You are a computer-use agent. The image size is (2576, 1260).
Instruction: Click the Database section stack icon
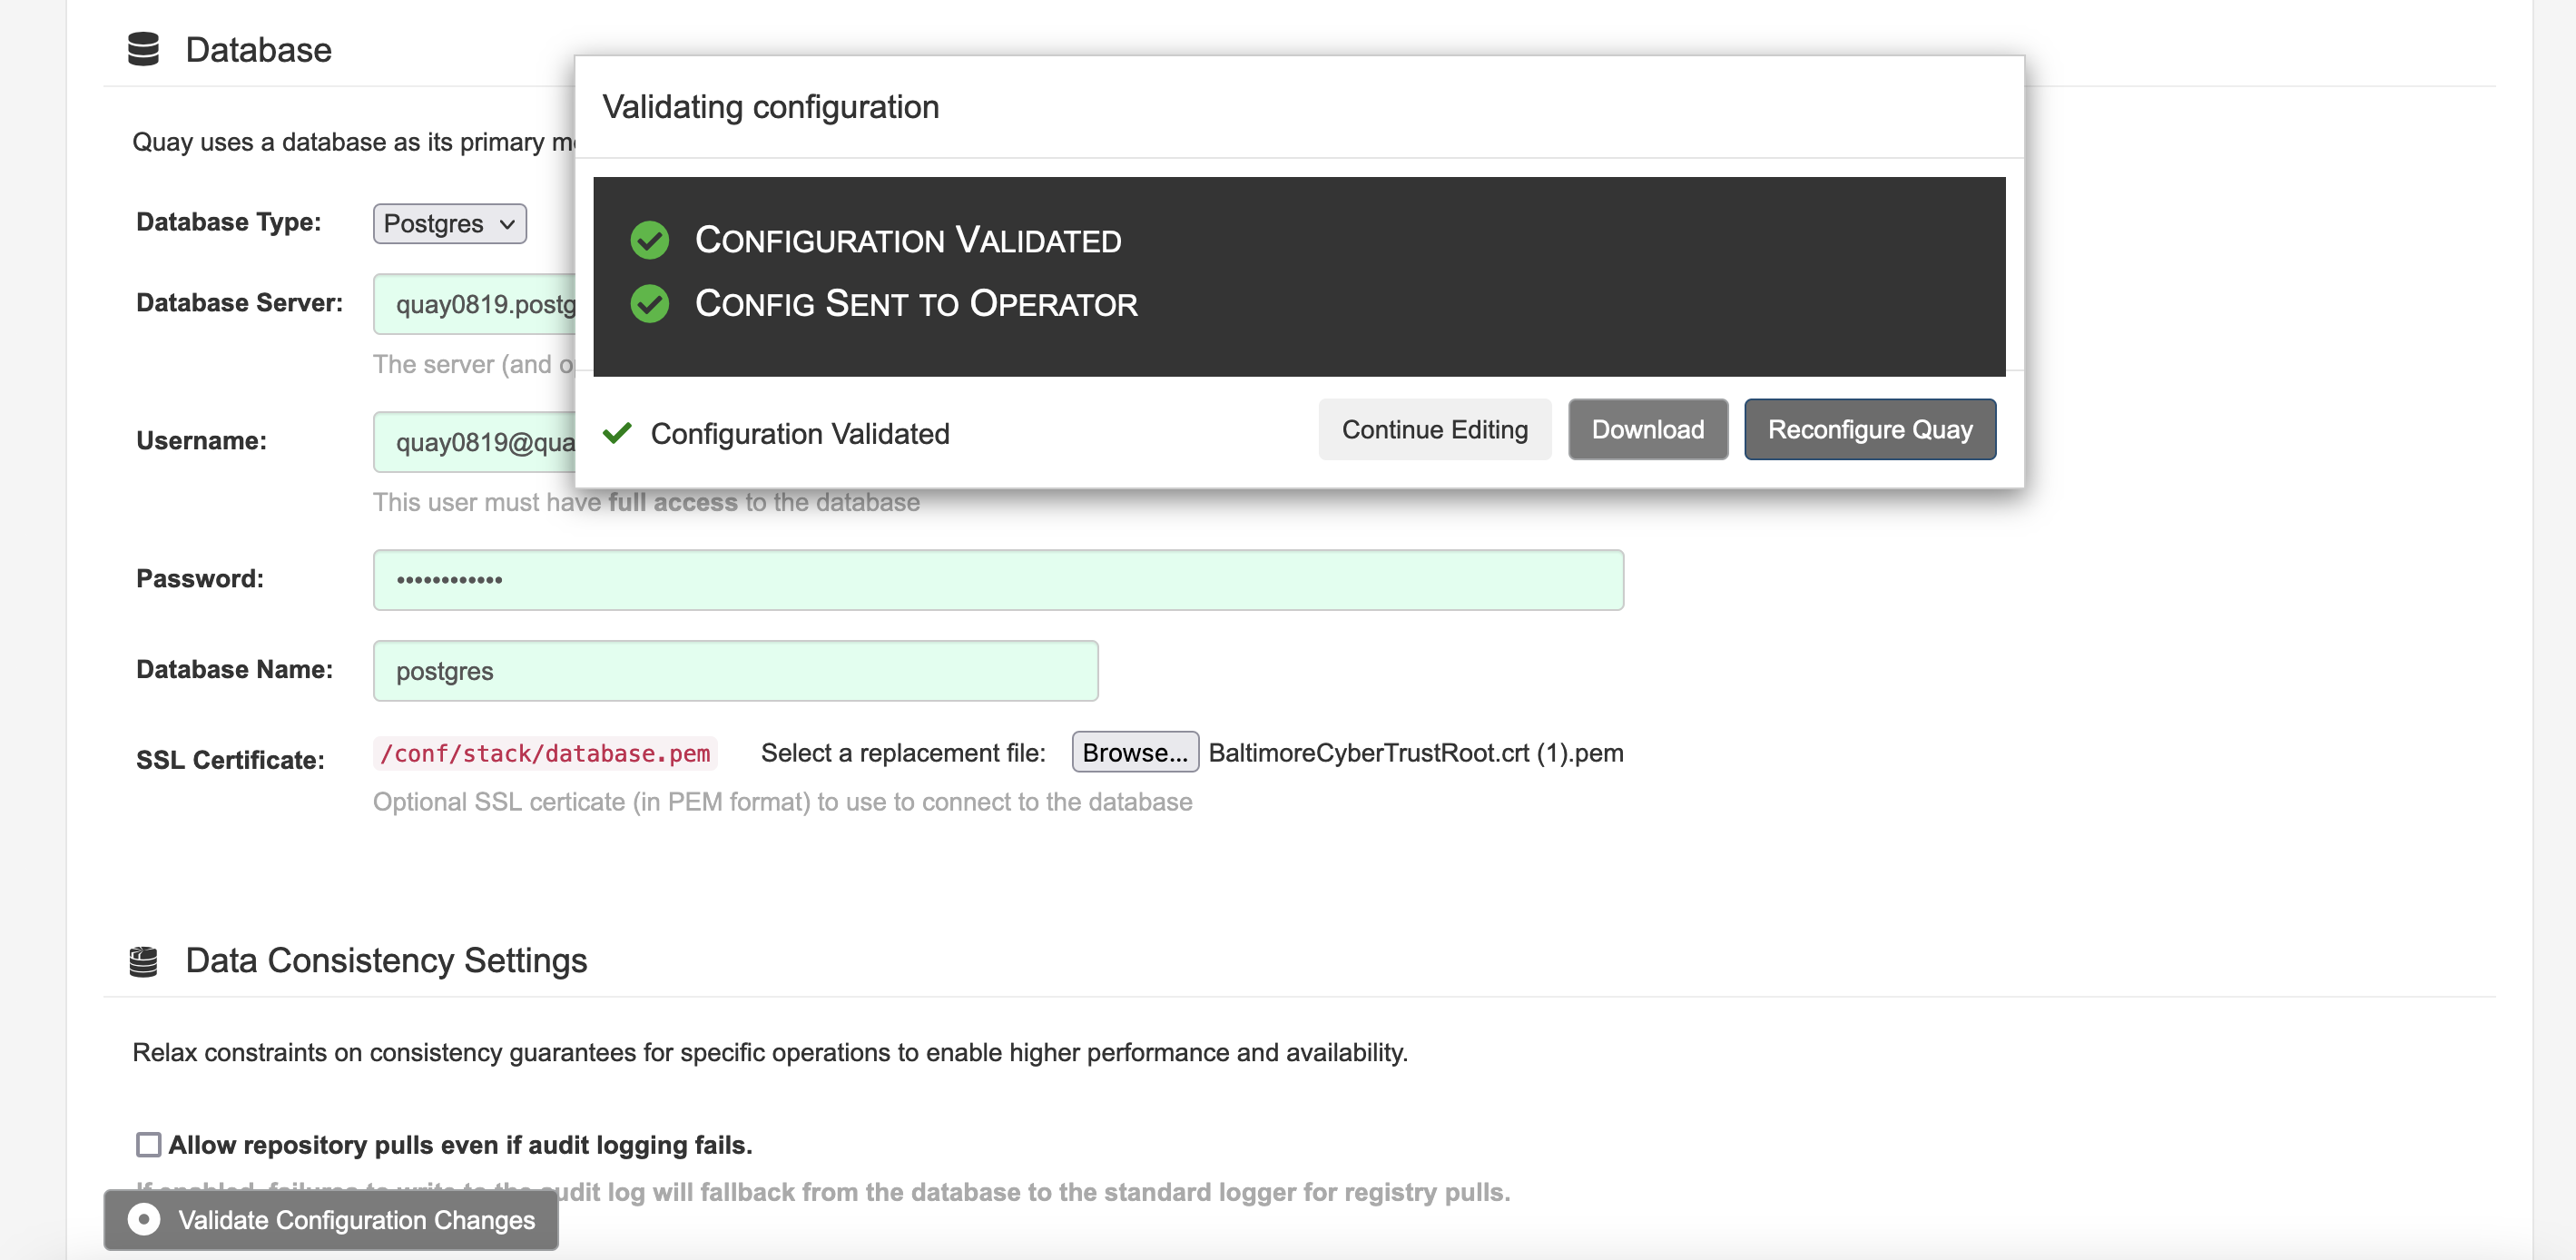click(x=143, y=49)
